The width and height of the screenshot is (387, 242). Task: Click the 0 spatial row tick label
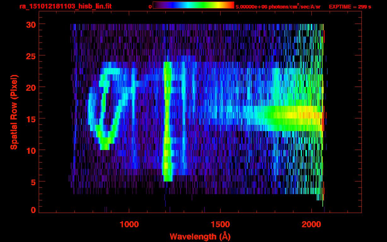tap(33, 210)
